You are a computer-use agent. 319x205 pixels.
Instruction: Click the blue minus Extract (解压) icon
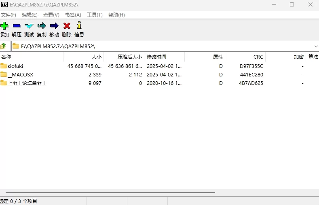17,26
